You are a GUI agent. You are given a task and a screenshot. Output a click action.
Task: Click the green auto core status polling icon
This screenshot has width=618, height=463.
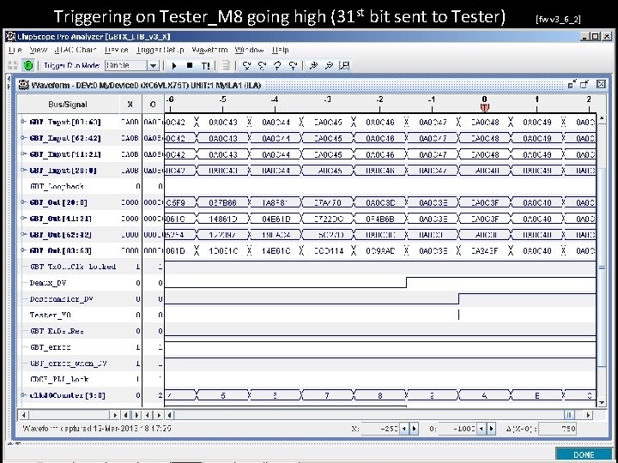pyautogui.click(x=28, y=65)
